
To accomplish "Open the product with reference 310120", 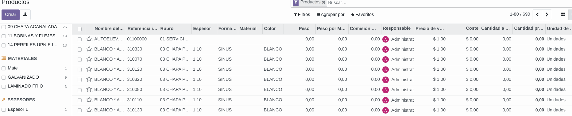I will coord(134,69).
